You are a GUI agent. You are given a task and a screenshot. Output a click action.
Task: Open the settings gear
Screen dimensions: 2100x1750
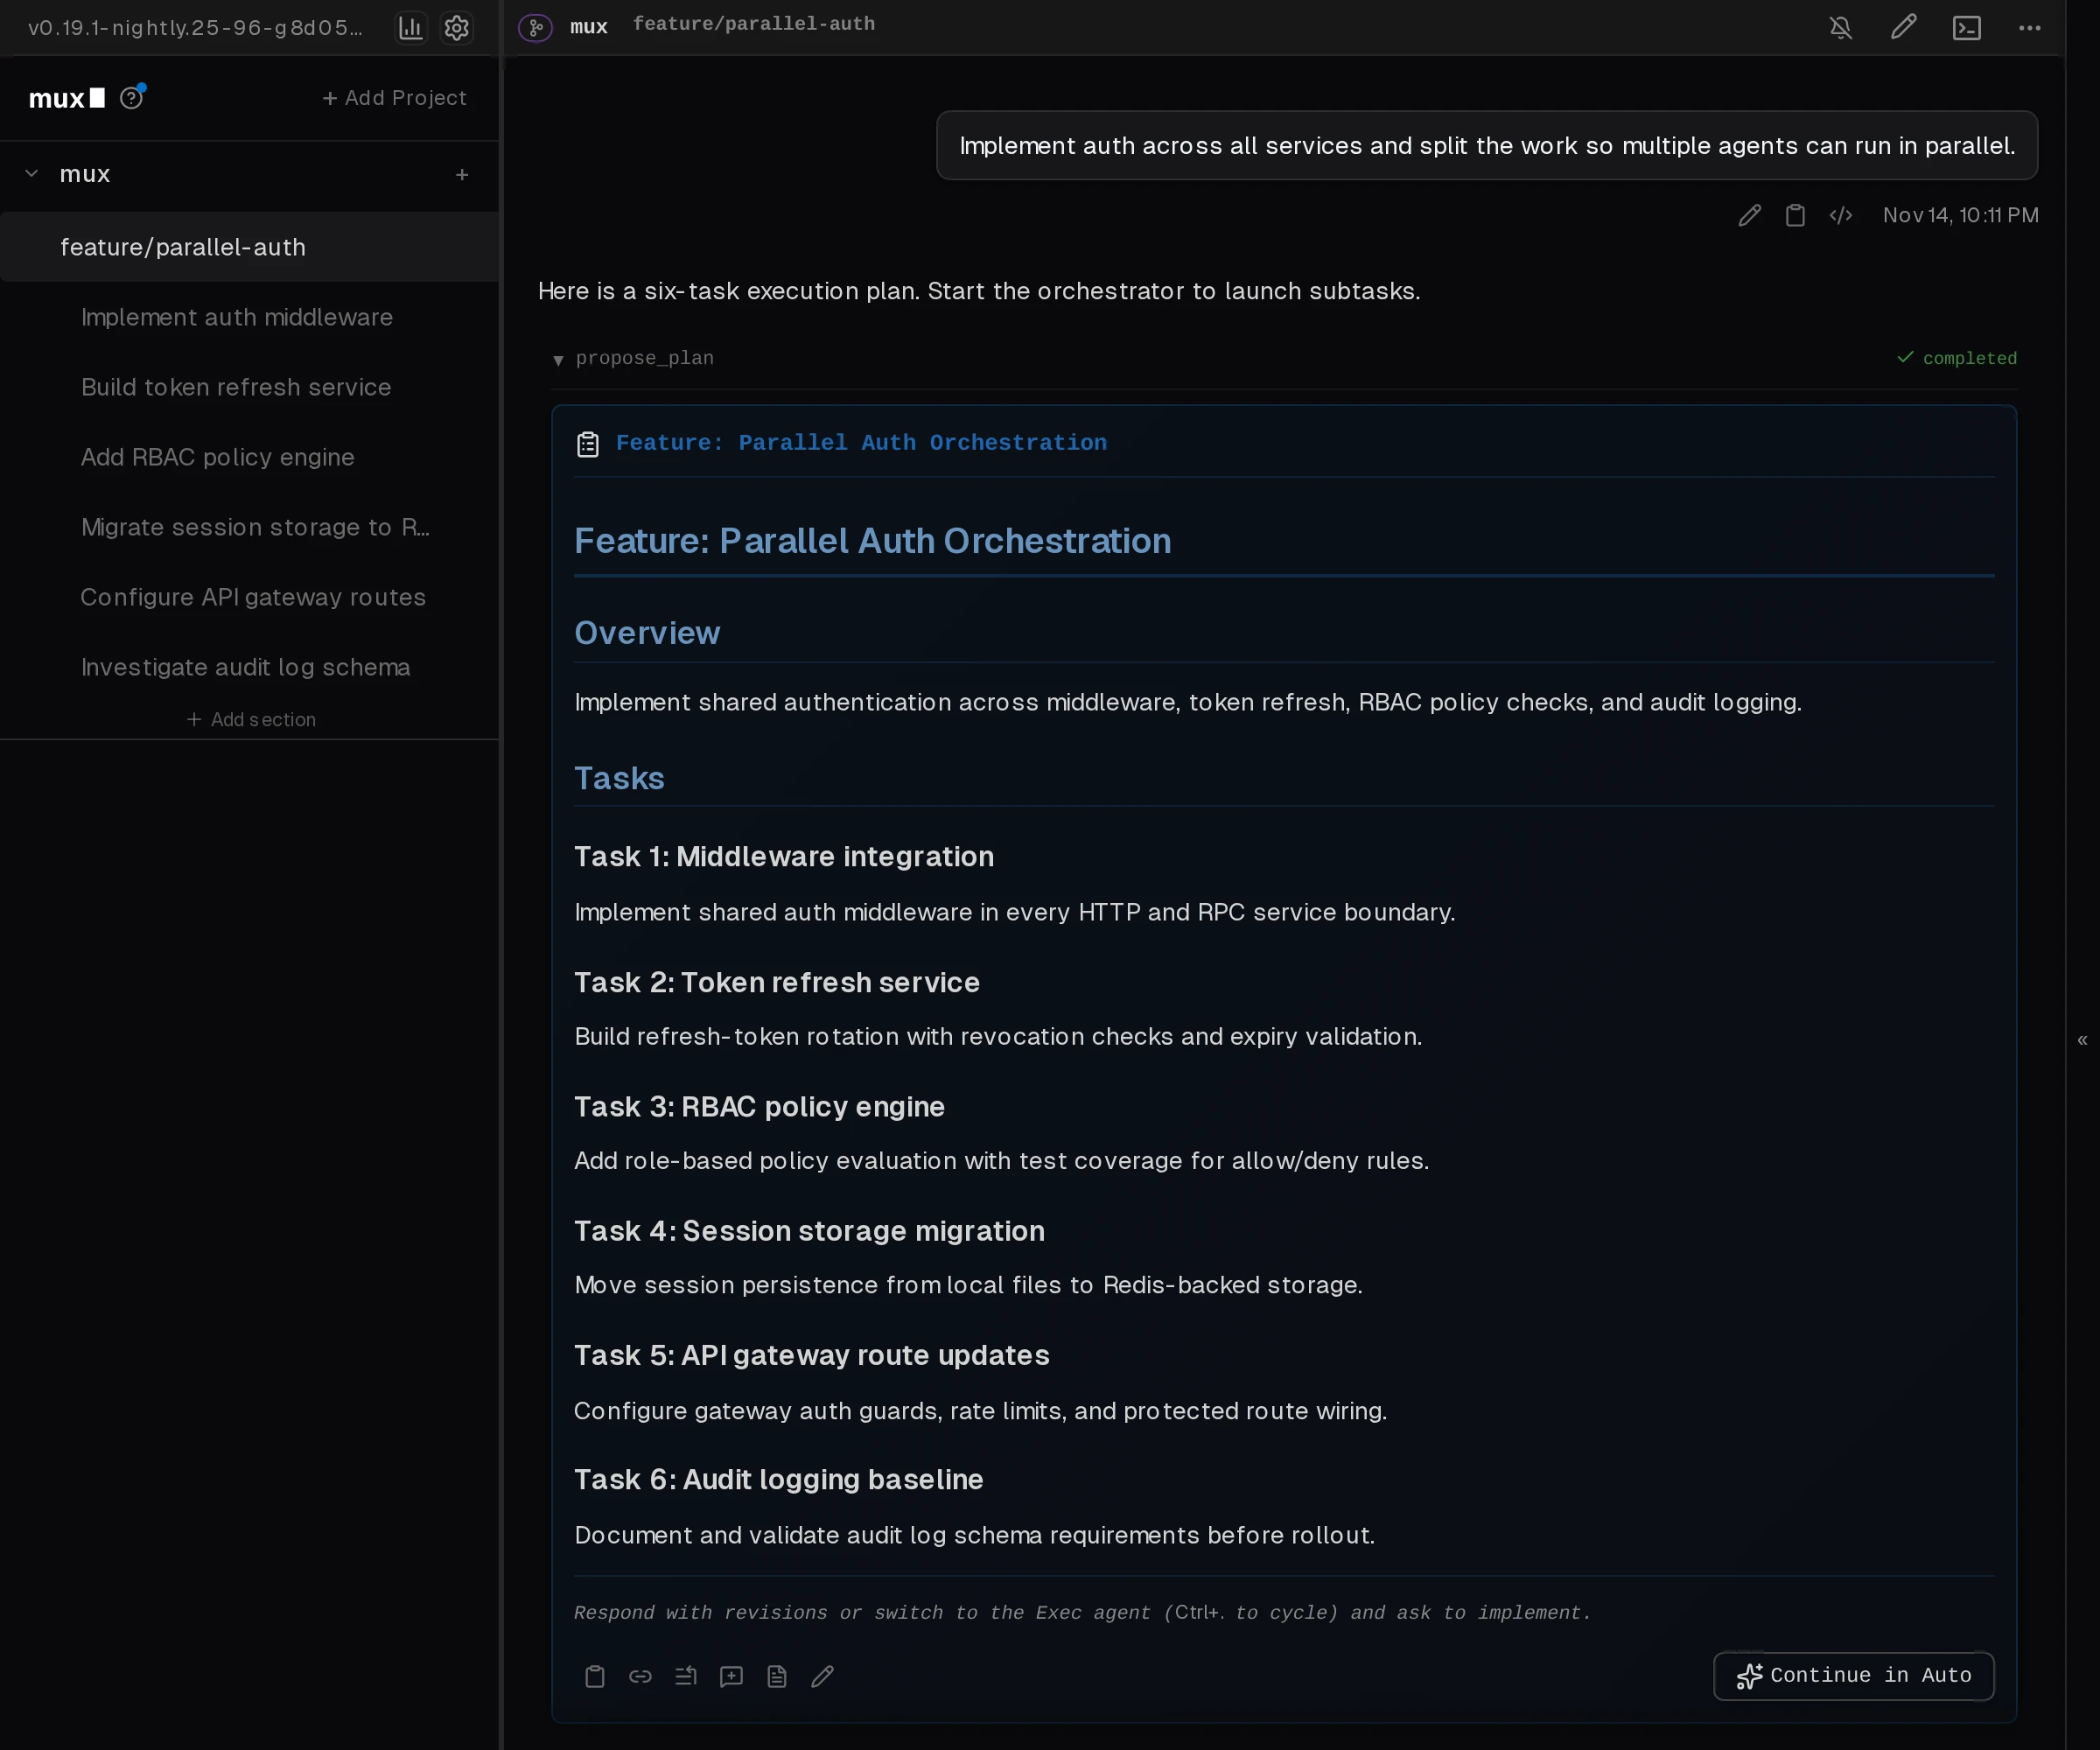coord(457,27)
